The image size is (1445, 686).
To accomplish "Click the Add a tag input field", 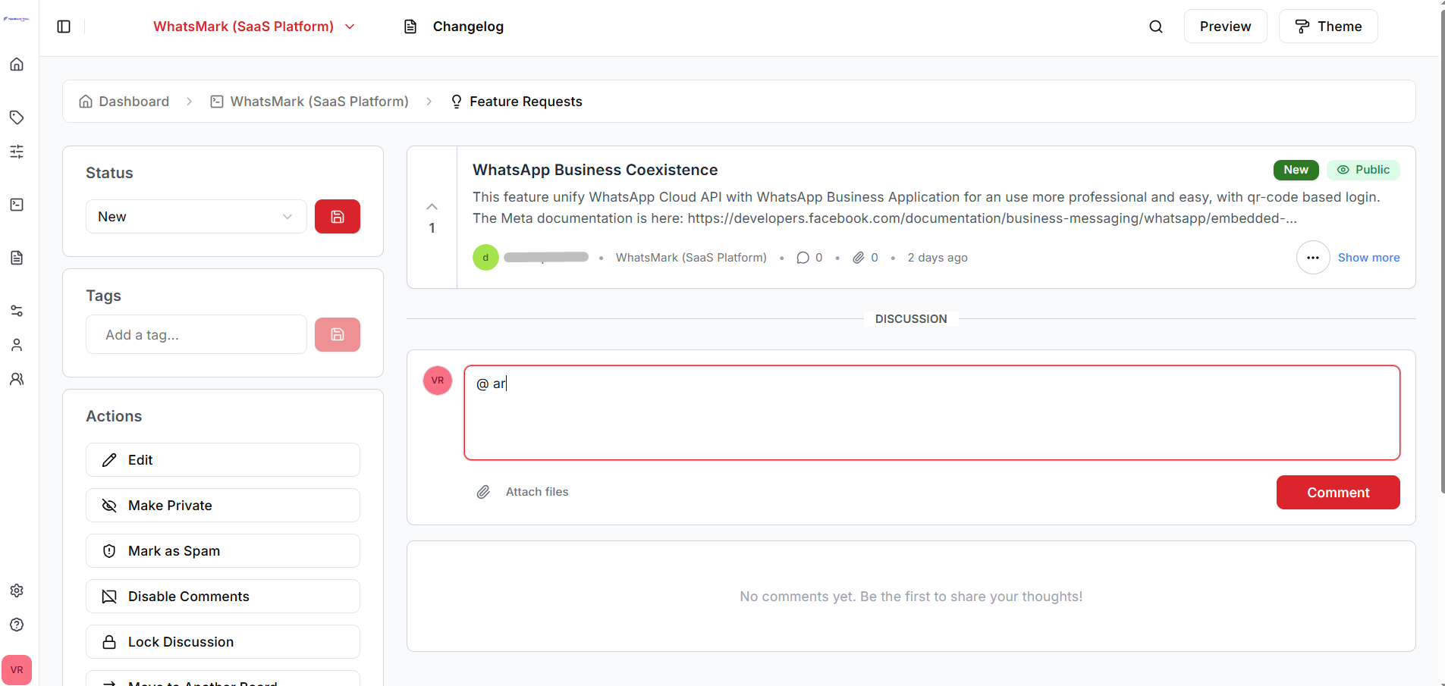I will pyautogui.click(x=196, y=334).
